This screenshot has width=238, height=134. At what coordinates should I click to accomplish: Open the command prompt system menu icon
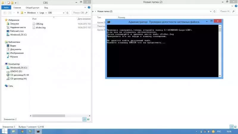click(109, 22)
